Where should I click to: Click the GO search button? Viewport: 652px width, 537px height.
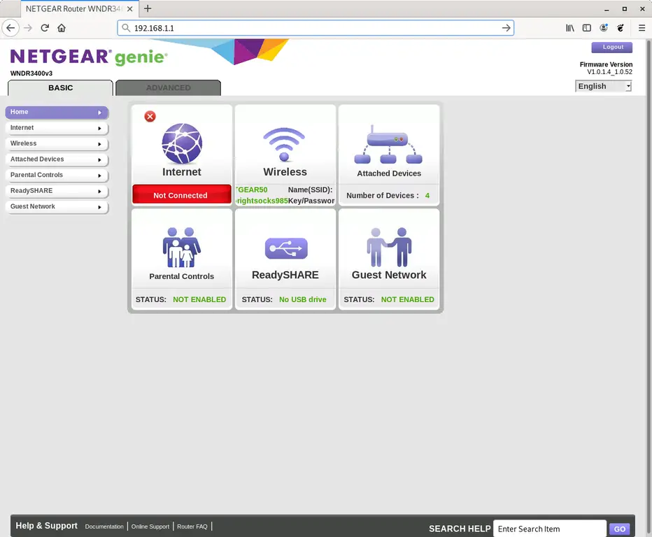coord(620,529)
